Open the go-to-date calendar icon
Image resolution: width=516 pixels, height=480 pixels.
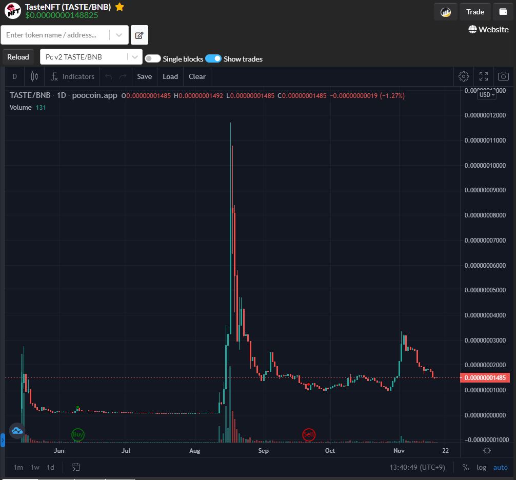[x=76, y=467]
